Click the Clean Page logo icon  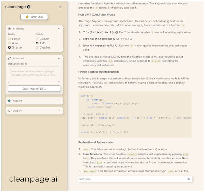[x=29, y=7]
